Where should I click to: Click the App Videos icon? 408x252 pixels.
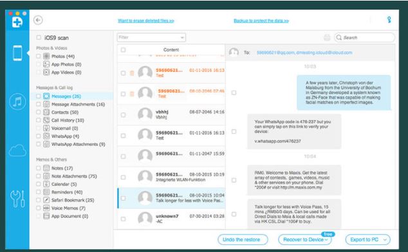pos(46,72)
